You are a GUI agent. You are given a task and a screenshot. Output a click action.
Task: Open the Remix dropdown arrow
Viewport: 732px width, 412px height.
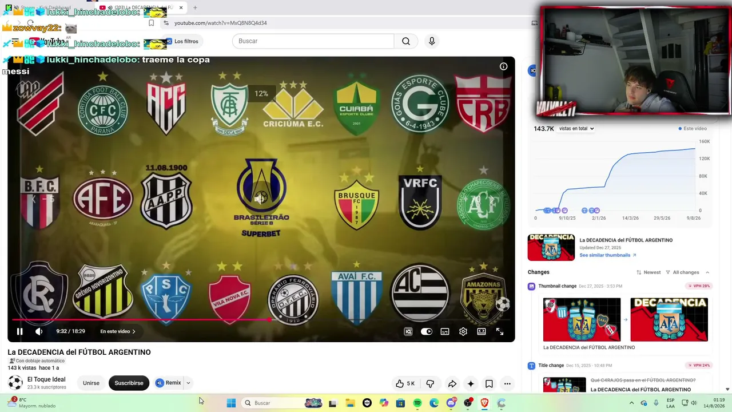click(188, 383)
